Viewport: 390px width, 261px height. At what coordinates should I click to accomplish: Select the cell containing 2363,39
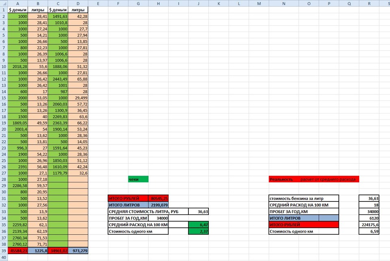click(58, 123)
